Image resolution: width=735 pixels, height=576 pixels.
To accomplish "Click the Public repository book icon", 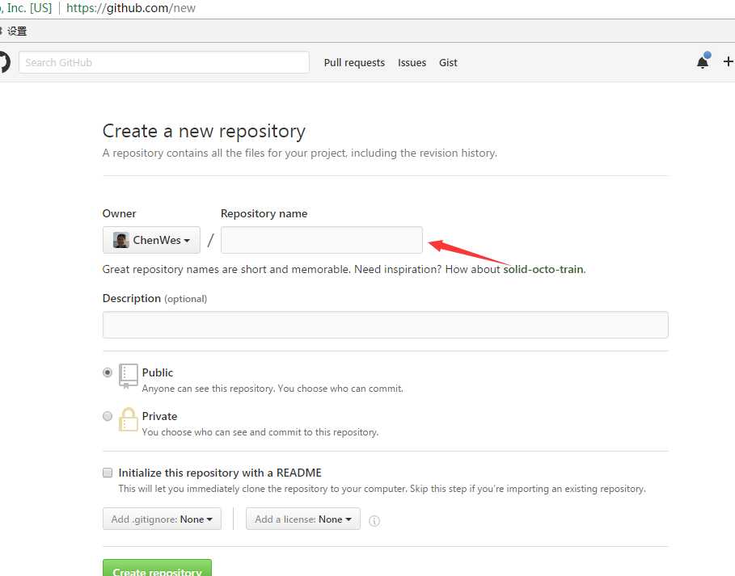I will [128, 376].
